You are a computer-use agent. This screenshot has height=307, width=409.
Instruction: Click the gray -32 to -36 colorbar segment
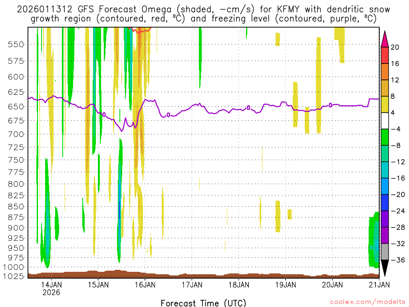pyautogui.click(x=385, y=252)
